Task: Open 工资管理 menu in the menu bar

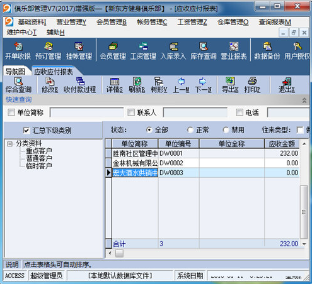Action: click(x=192, y=22)
